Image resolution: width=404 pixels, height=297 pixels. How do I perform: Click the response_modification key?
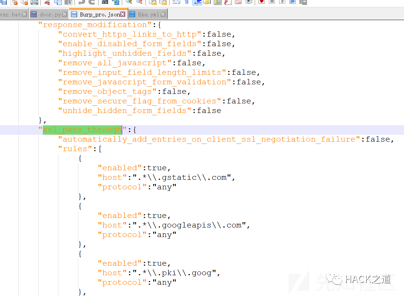click(95, 25)
